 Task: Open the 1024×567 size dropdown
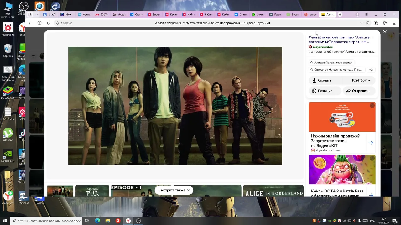[359, 80]
